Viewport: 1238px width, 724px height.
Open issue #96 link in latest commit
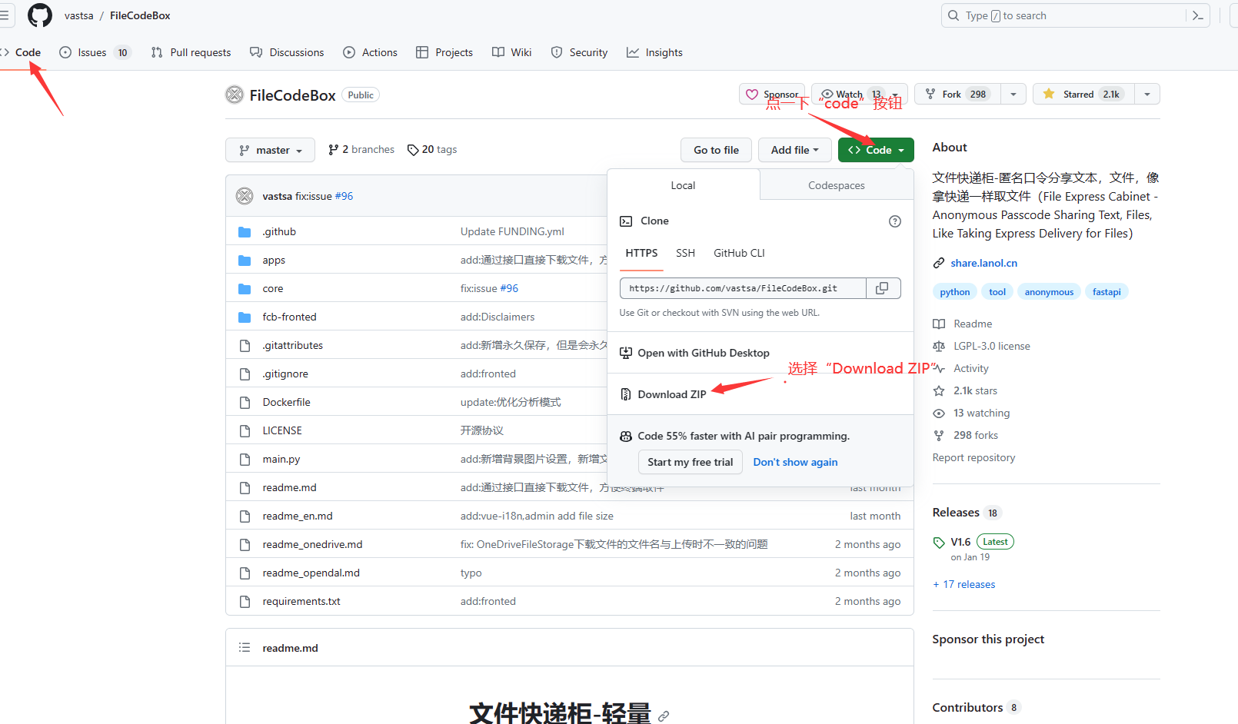pos(344,196)
